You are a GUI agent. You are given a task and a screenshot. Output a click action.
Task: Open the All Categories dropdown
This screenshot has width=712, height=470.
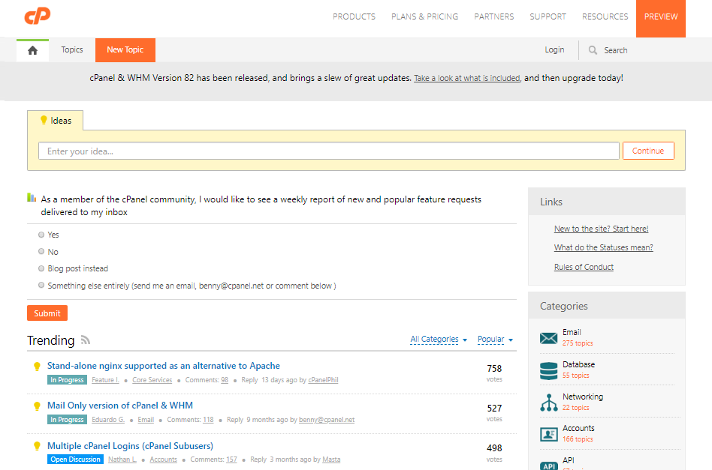438,339
